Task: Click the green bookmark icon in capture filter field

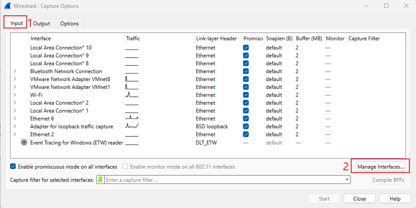Action: [x=101, y=180]
